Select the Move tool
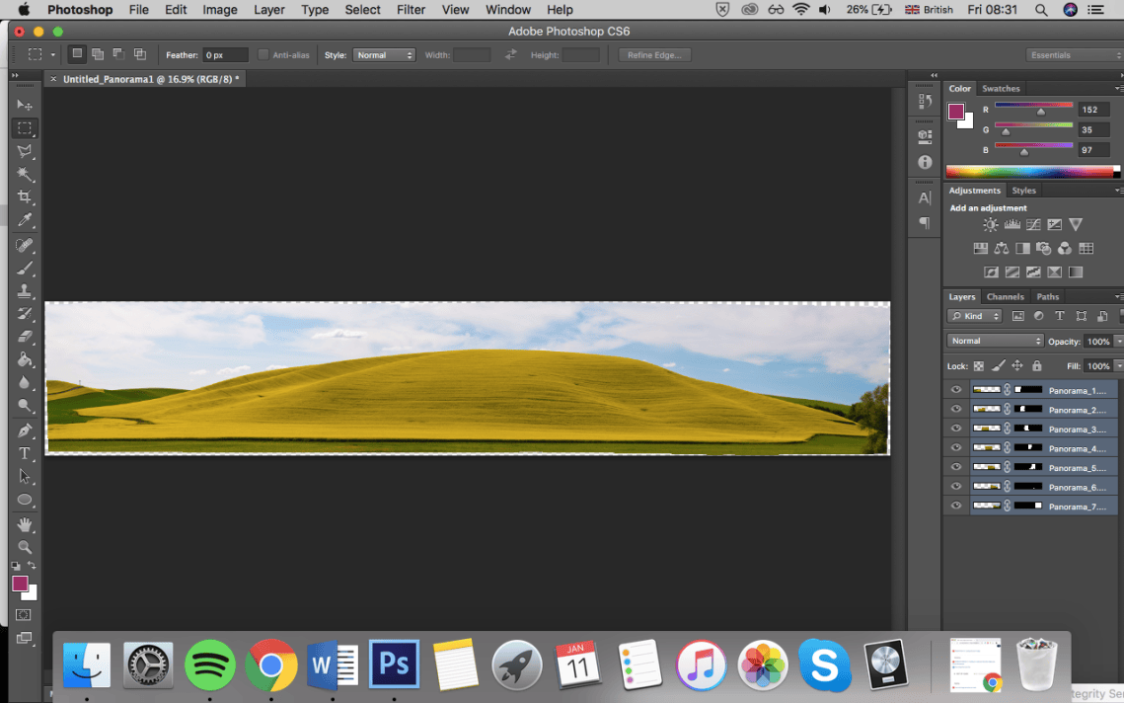 click(25, 106)
